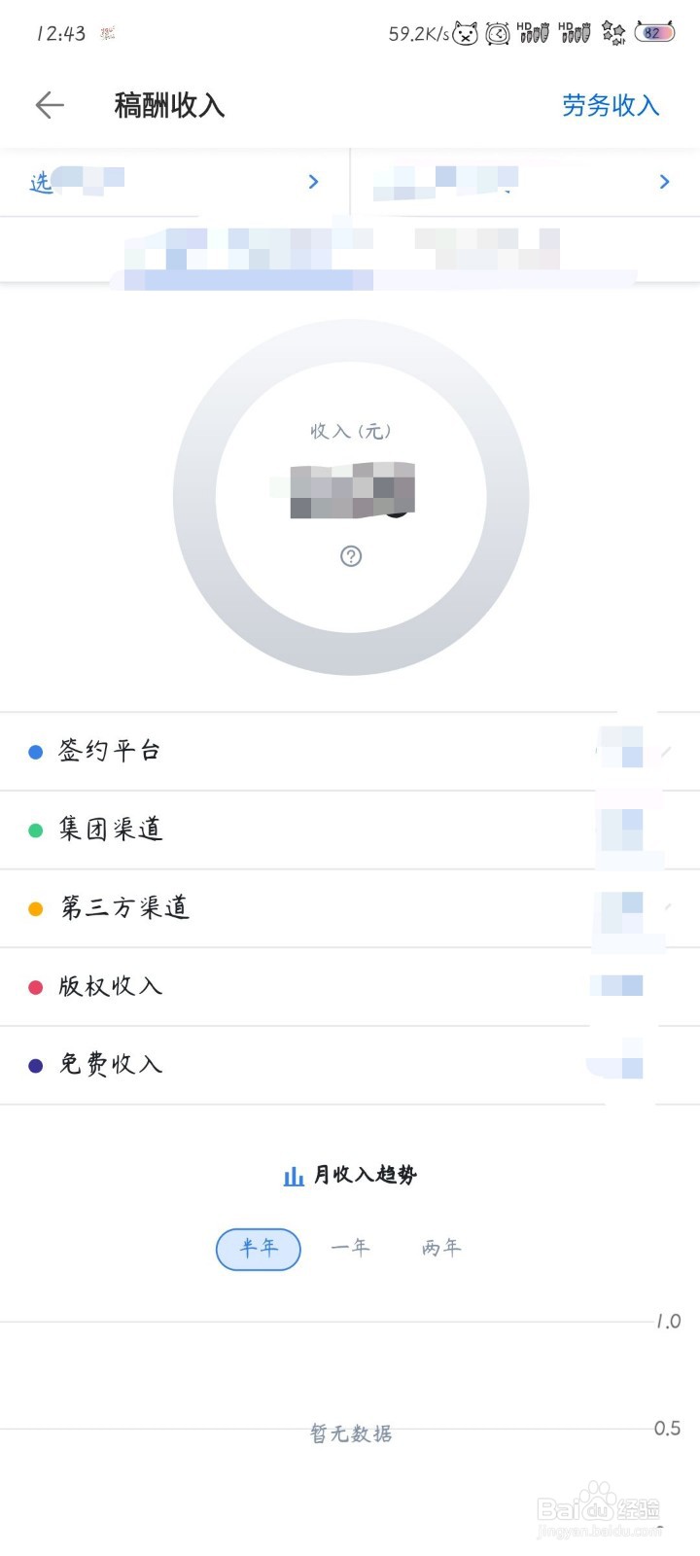Click the monthly income trend bar chart icon
The image size is (700, 1556).
click(x=294, y=1176)
